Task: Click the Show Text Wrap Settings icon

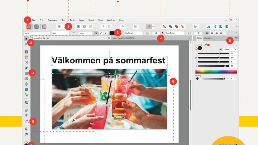Action: pyautogui.click(x=136, y=27)
